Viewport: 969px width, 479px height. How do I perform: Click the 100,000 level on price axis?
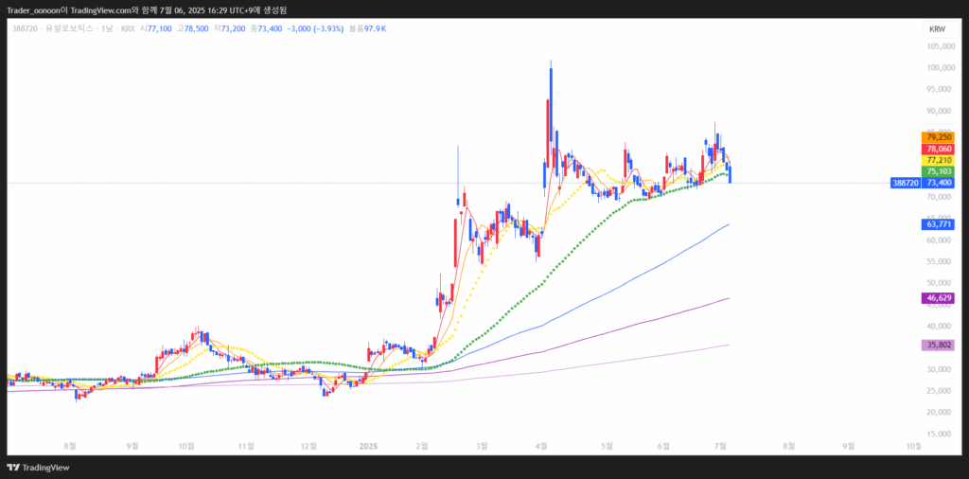pyautogui.click(x=939, y=68)
